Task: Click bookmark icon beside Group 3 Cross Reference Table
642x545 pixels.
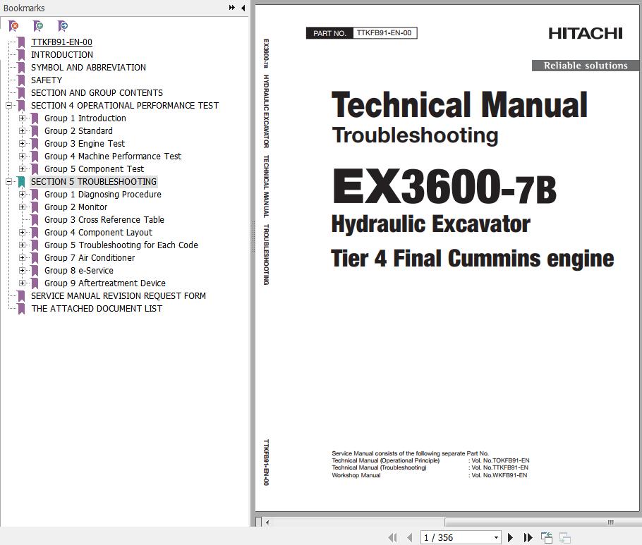Action: pyautogui.click(x=35, y=220)
